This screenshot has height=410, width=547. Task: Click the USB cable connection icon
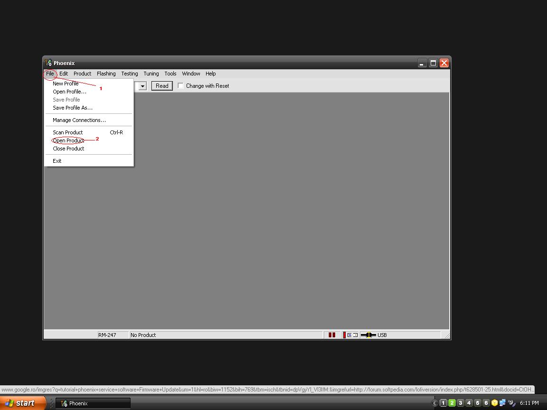368,335
